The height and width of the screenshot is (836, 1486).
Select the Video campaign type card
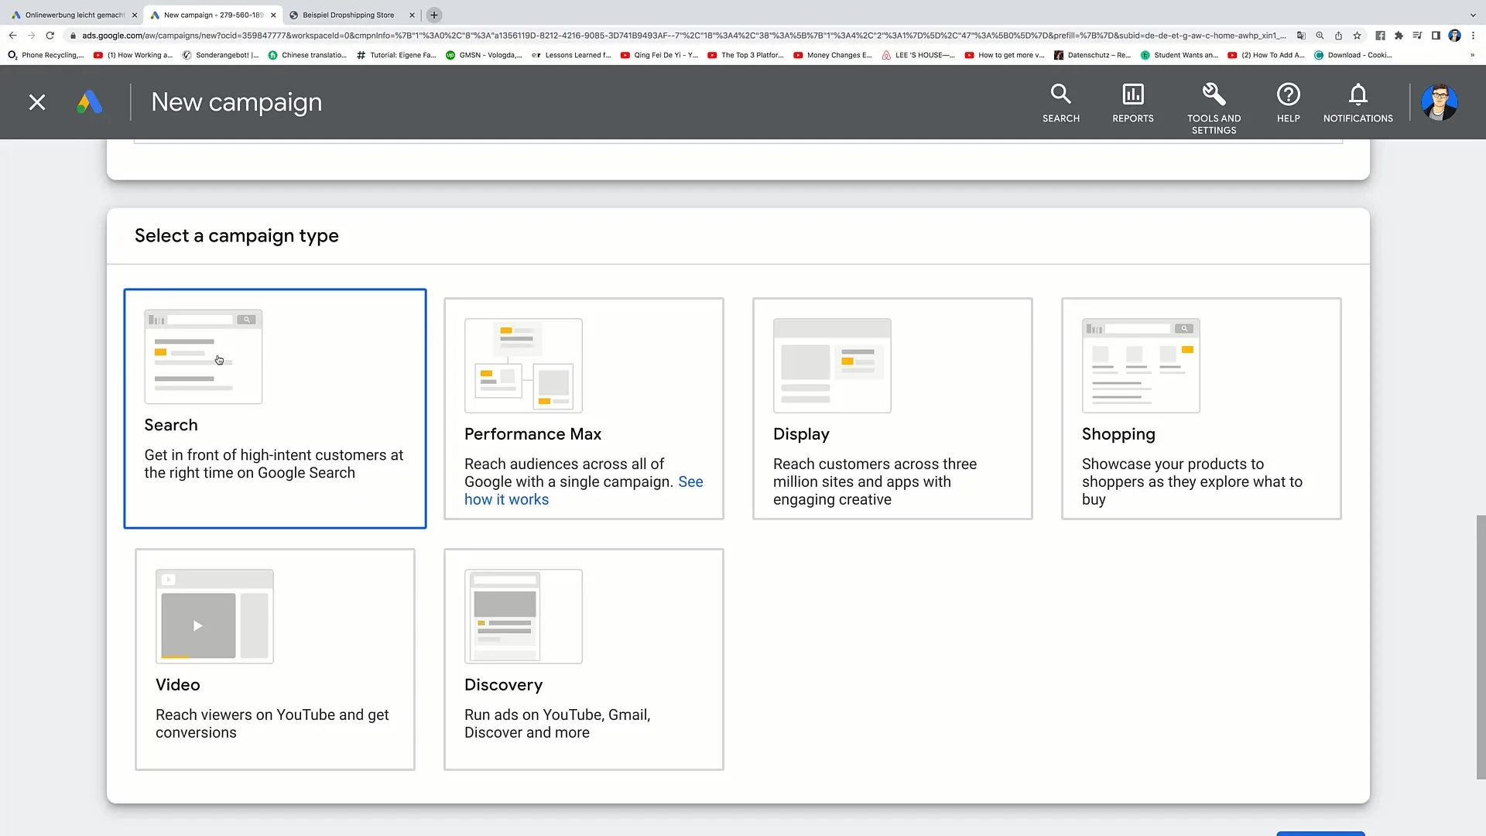coord(275,660)
